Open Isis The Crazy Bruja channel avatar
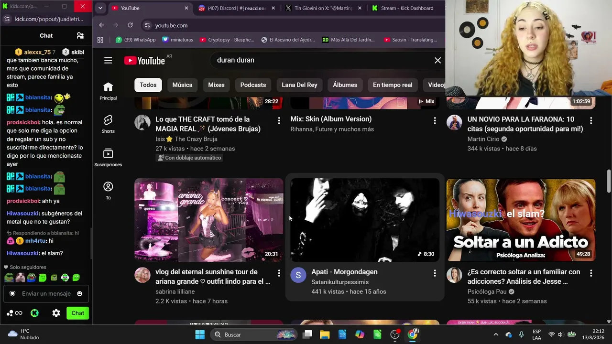This screenshot has width=612, height=344. (142, 122)
